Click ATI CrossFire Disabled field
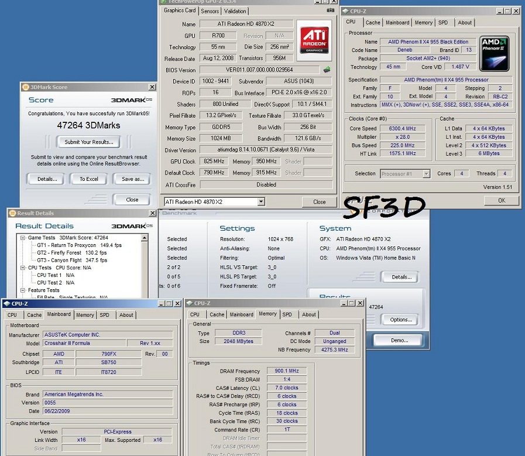The image size is (525, 456). tap(266, 184)
